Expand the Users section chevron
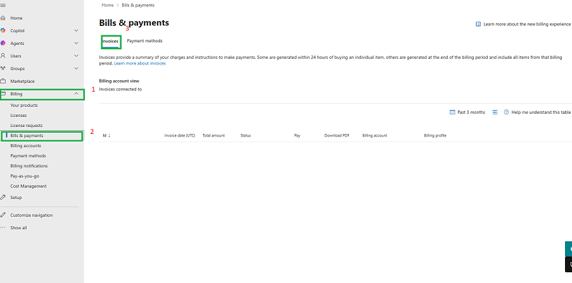This screenshot has width=572, height=283. tap(76, 56)
